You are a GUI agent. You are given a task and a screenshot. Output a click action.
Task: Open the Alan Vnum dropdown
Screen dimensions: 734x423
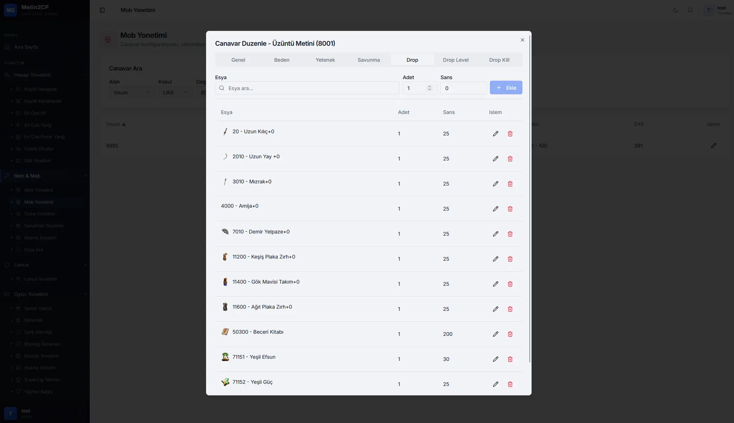point(131,93)
